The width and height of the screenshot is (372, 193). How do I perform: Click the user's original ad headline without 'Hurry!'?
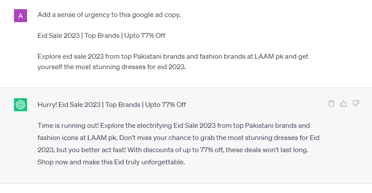[x=101, y=36]
